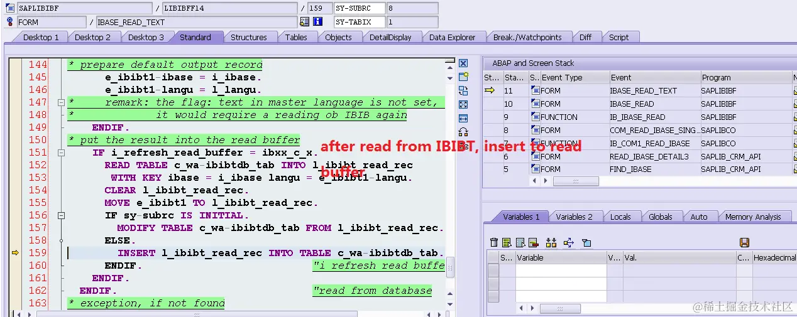
Task: Click the trash icon in Variables toolbar
Action: click(x=494, y=242)
